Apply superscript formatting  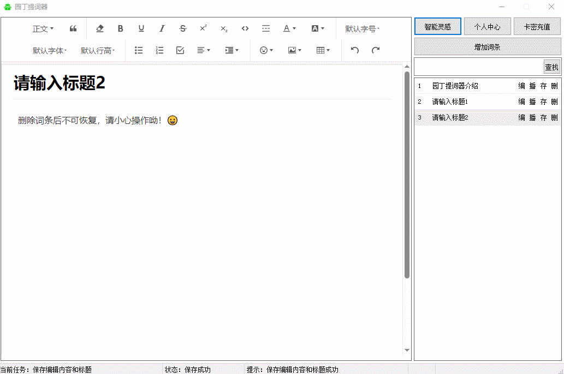[203, 28]
